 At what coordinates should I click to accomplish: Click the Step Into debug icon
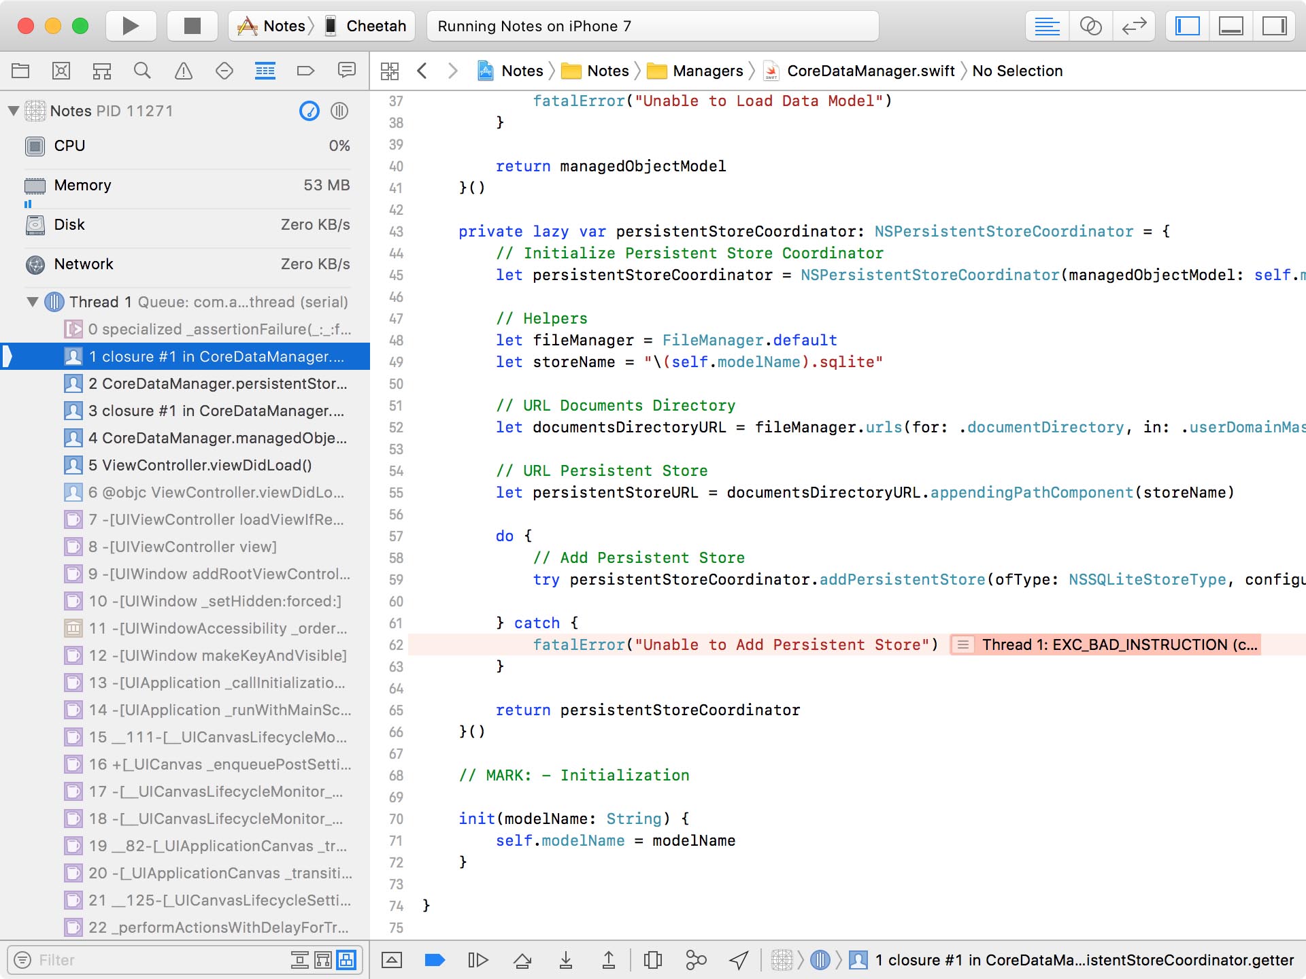point(565,960)
